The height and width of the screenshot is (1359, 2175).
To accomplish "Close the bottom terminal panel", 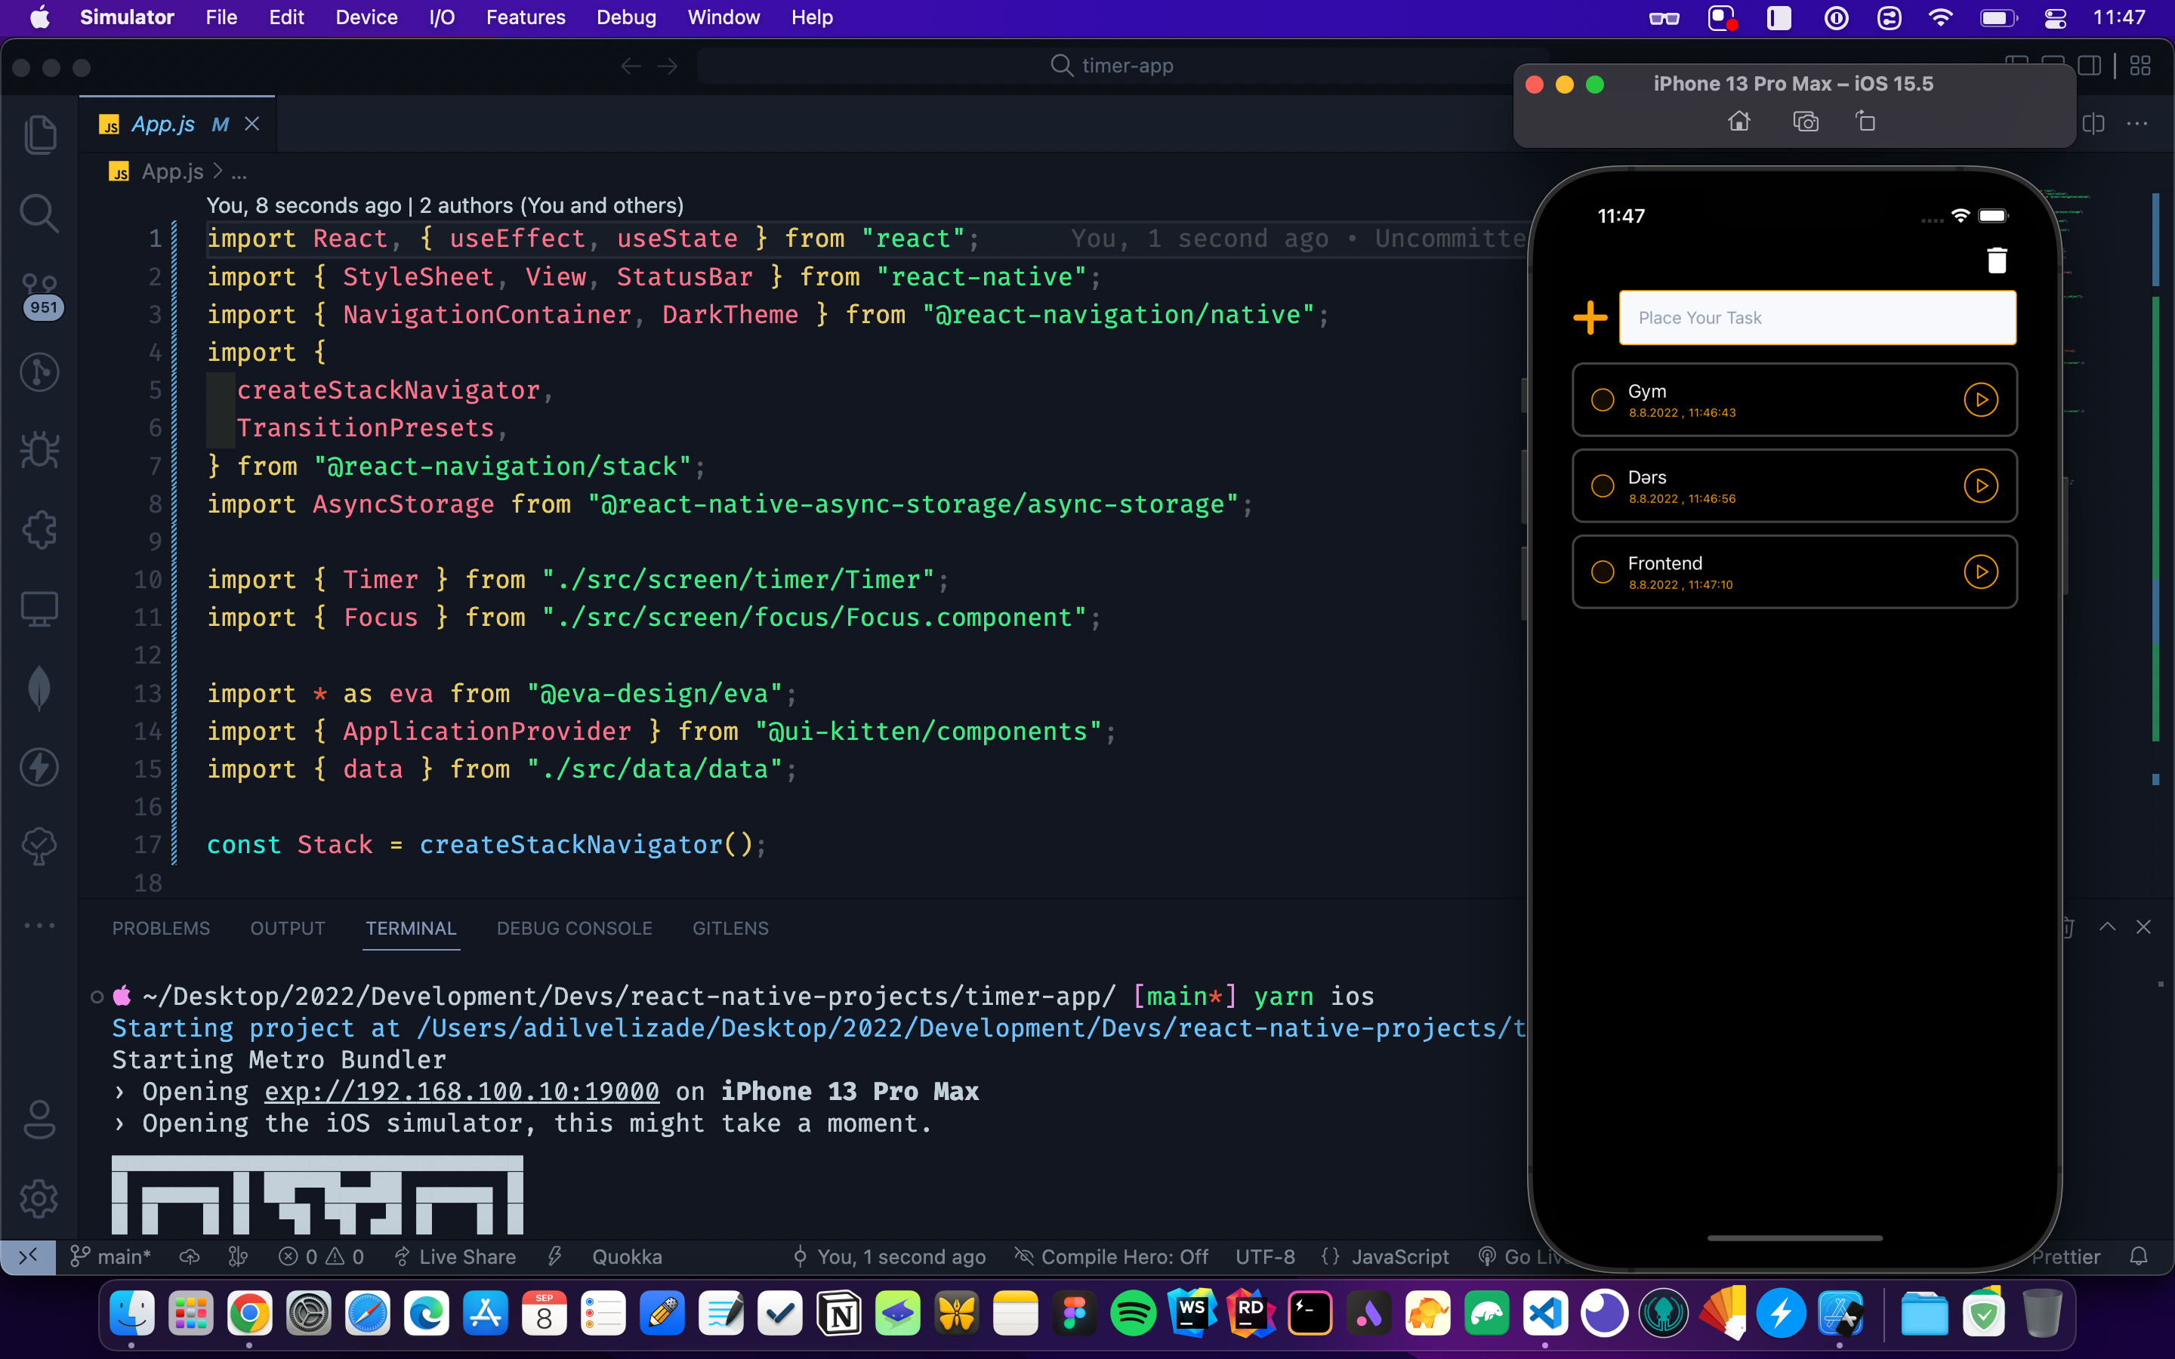I will 2143,928.
